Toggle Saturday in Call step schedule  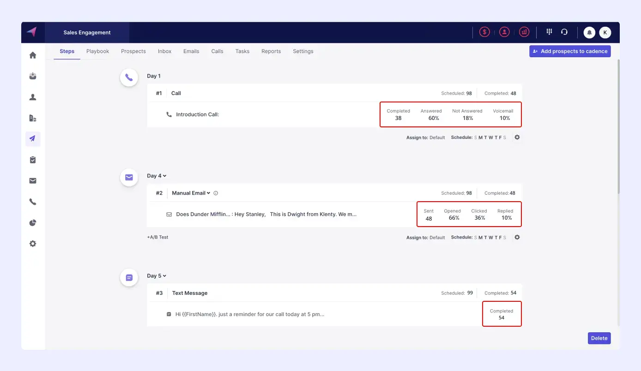(505, 138)
